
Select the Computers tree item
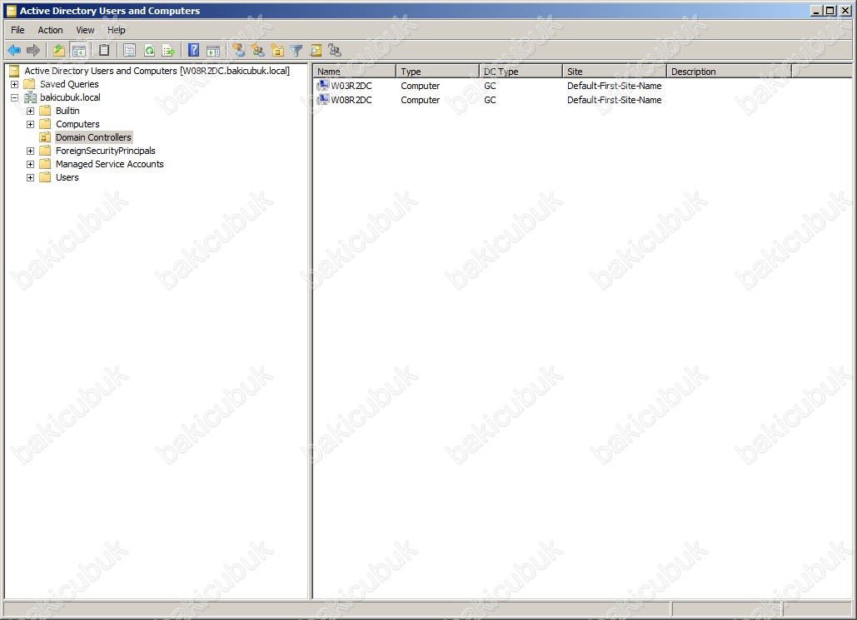click(x=77, y=124)
